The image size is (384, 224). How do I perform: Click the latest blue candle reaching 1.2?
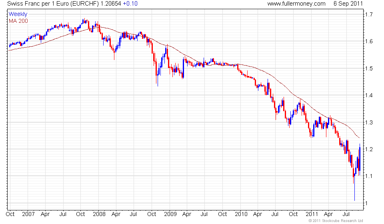(360, 159)
